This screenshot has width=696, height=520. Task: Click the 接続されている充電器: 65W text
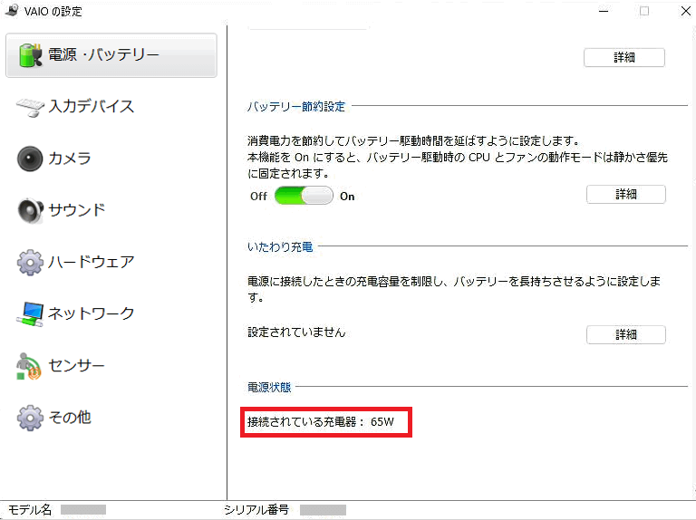pos(321,421)
